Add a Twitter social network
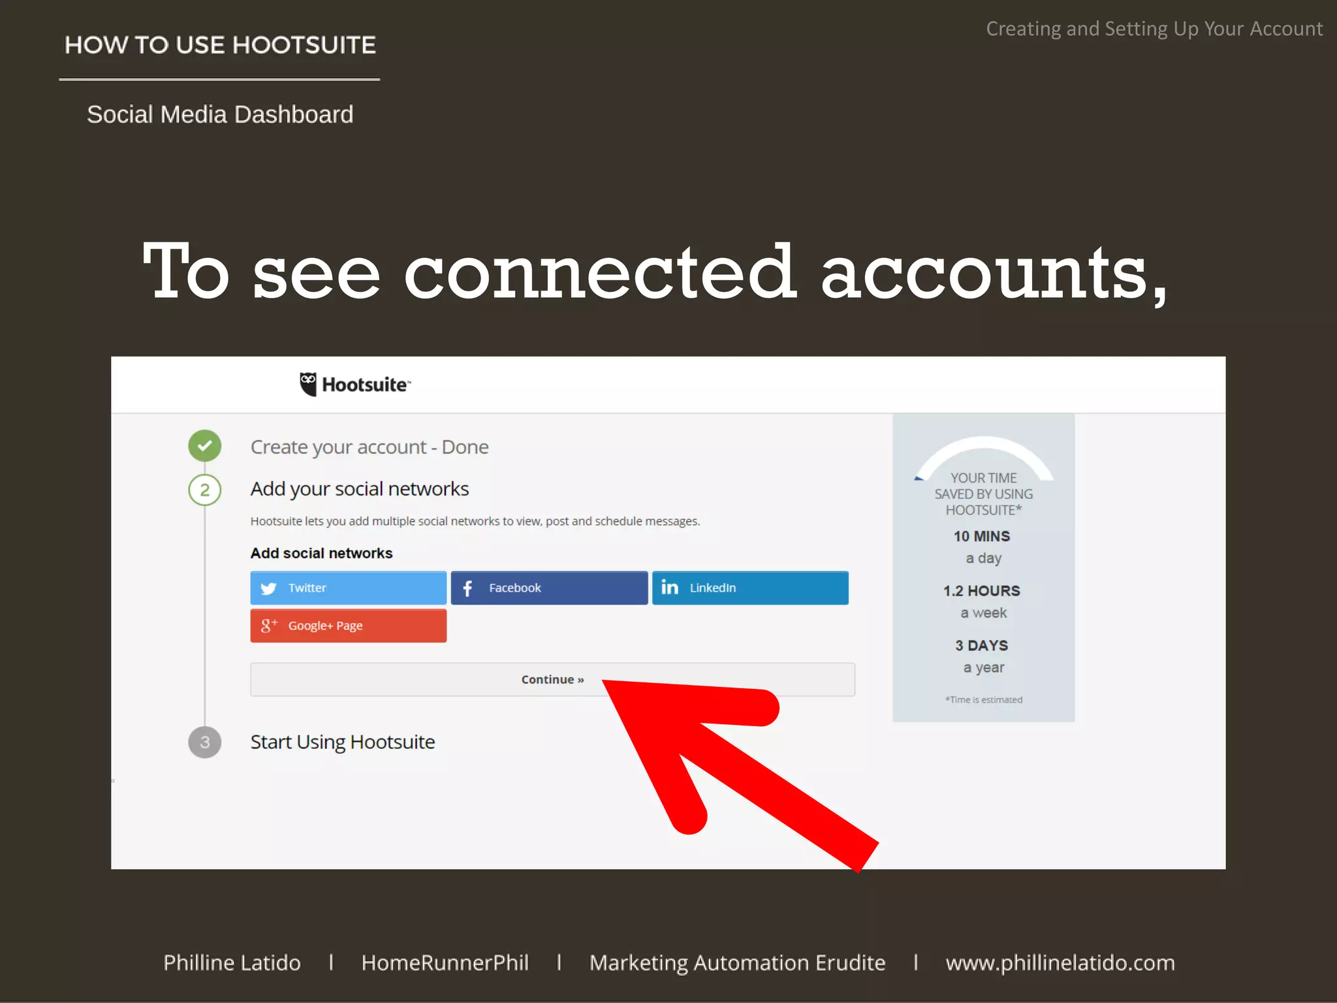Image resolution: width=1337 pixels, height=1003 pixels. click(x=349, y=588)
